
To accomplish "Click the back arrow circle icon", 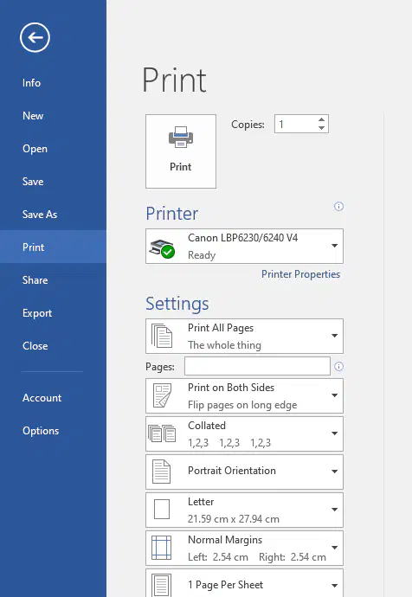I will point(35,37).
